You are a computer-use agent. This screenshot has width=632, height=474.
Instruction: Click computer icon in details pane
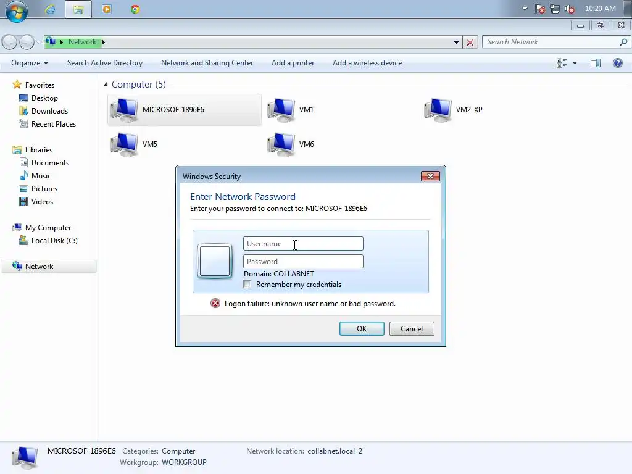[x=25, y=457]
